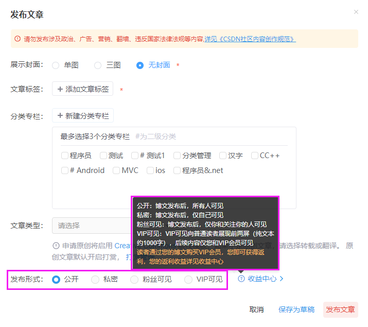
Task: Click 保存为草稿 to save draft
Action: point(296,309)
